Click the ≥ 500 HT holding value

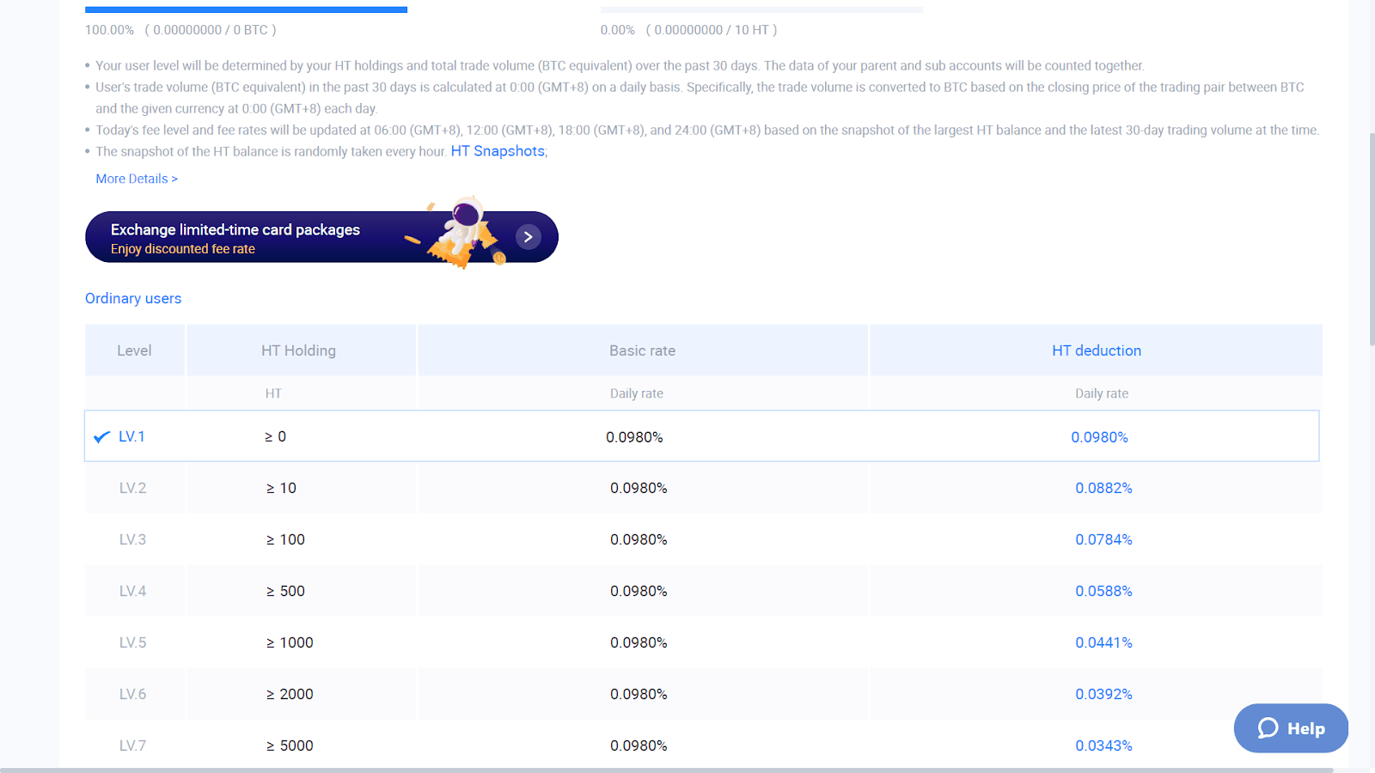(285, 591)
